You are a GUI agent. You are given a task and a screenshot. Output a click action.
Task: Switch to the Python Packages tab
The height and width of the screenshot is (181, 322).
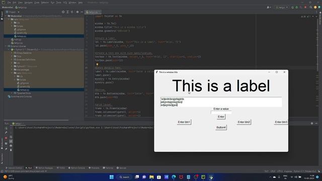tap(44, 168)
